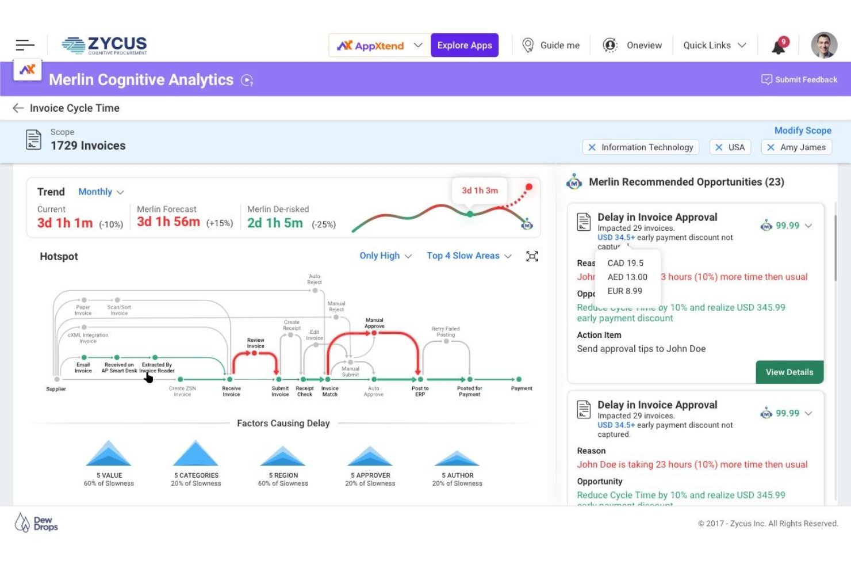Image resolution: width=851 pixels, height=568 pixels.
Task: Select the 5 REGION delay factor triangle
Action: pos(283,455)
